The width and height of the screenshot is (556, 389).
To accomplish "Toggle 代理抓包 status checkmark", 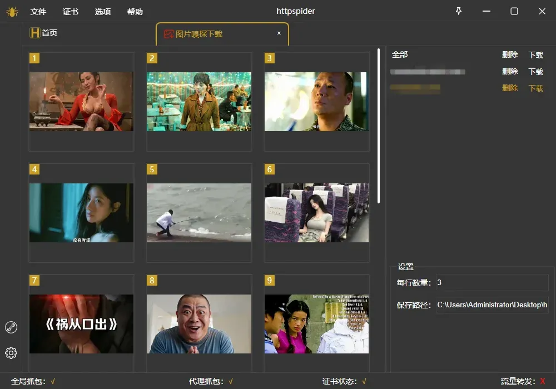I will click(231, 381).
